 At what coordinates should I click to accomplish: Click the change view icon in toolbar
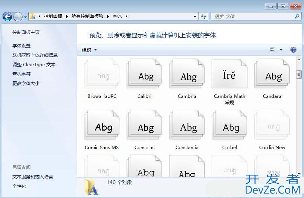[x=272, y=50]
